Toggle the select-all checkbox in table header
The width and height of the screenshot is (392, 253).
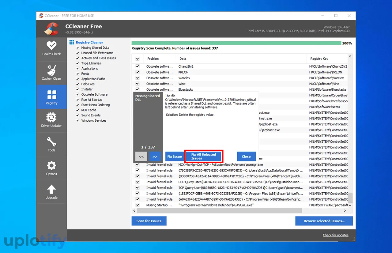(138, 59)
